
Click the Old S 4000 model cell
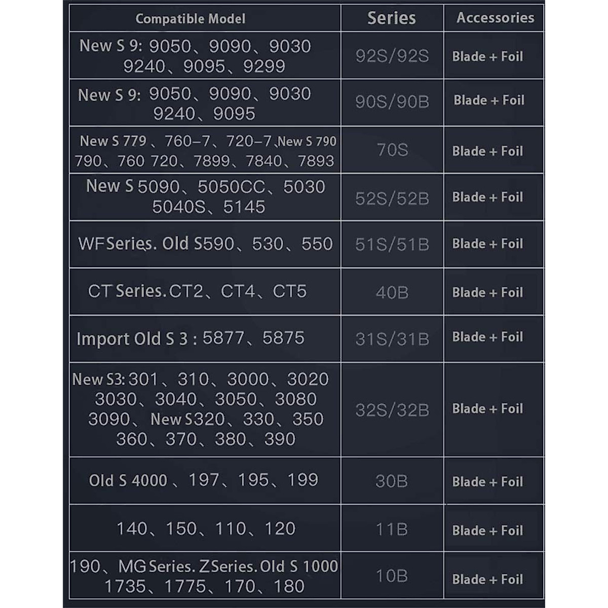tap(204, 480)
